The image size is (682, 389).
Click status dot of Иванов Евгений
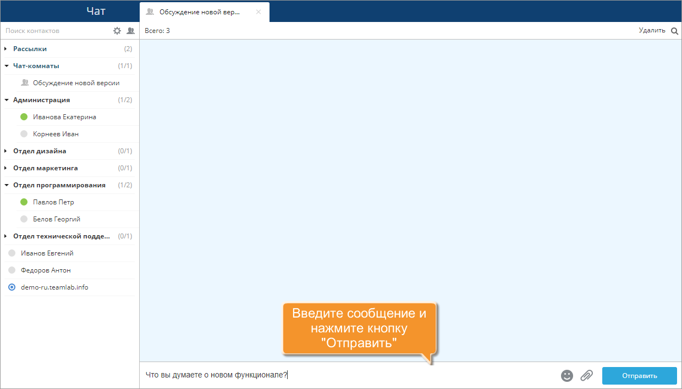tap(12, 253)
